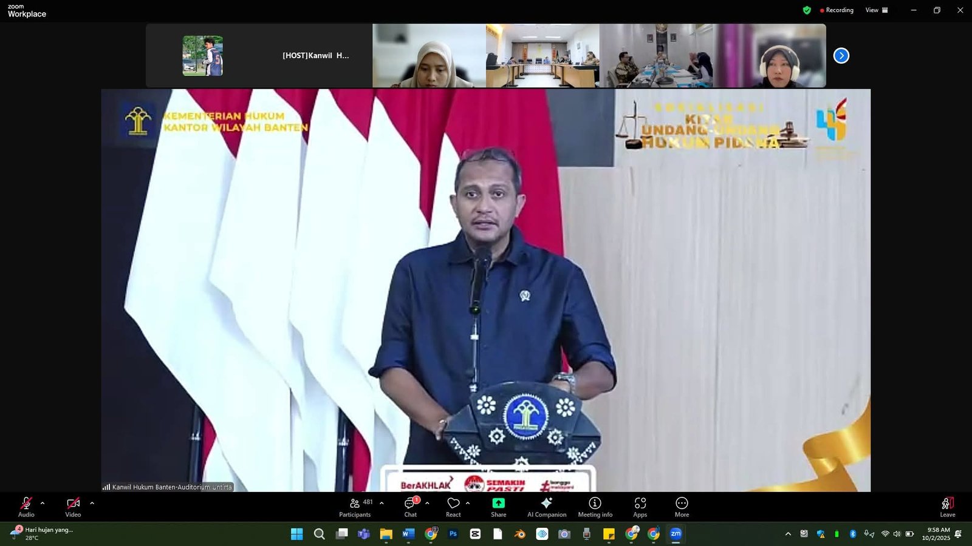Expand Video settings caret
The width and height of the screenshot is (972, 546).
pyautogui.click(x=92, y=503)
